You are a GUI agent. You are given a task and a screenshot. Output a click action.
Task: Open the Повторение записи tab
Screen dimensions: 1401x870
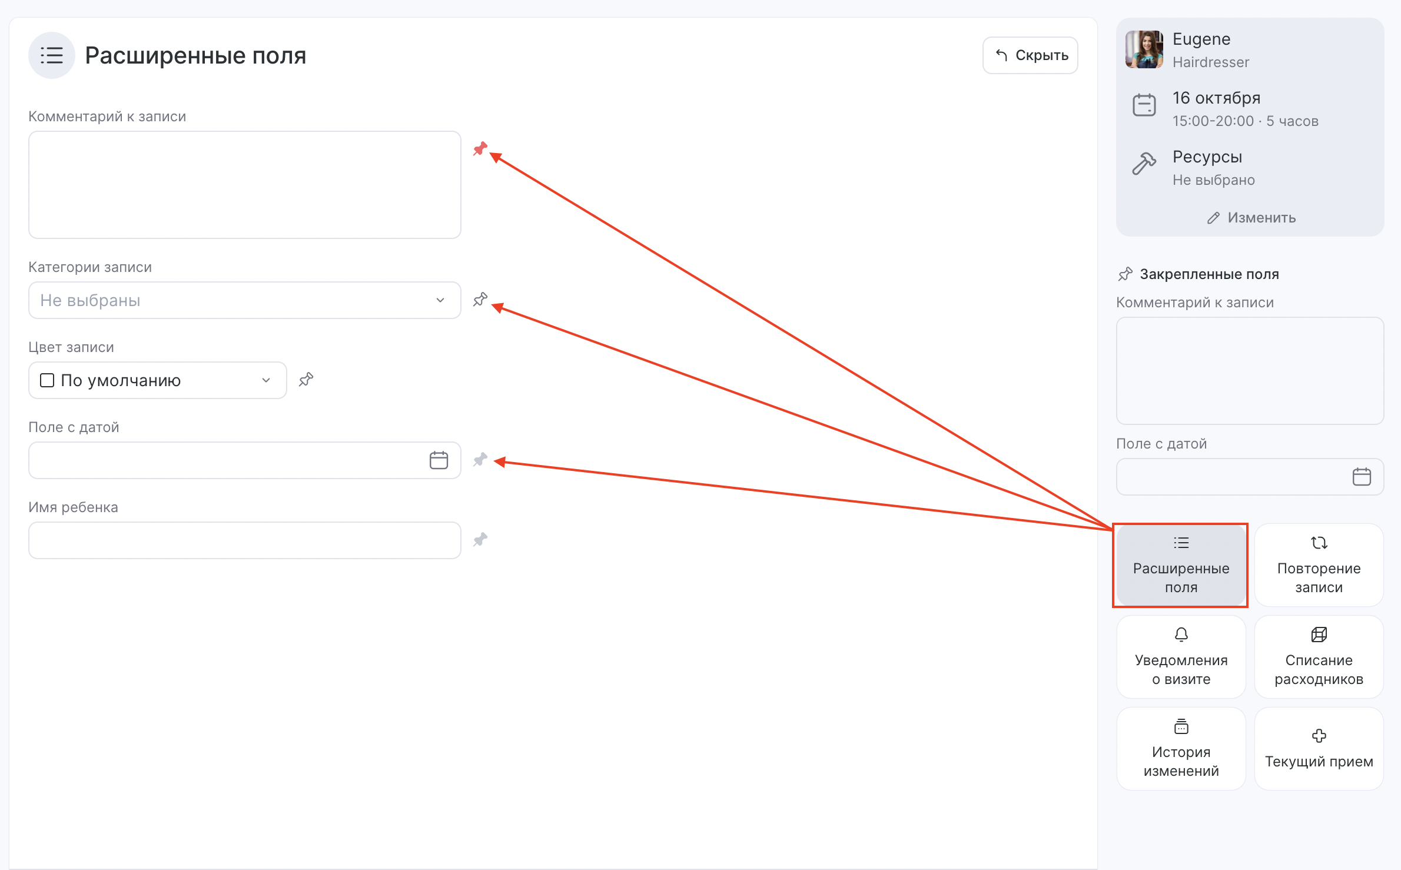[x=1319, y=565]
